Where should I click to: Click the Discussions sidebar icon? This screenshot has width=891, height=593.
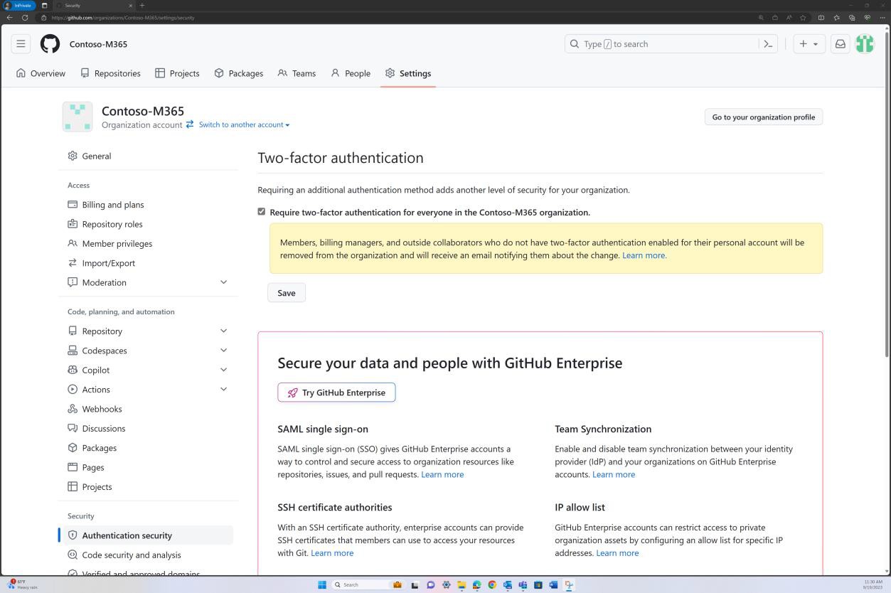point(73,428)
